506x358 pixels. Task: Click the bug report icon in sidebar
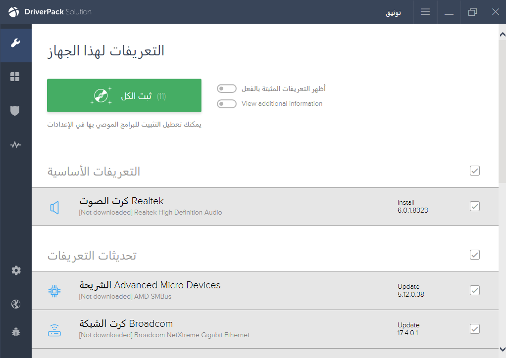point(16,332)
